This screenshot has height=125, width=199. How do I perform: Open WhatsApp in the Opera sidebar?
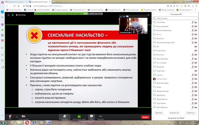pos(2,30)
